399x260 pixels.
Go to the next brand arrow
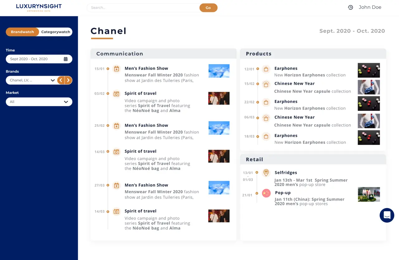(x=68, y=80)
